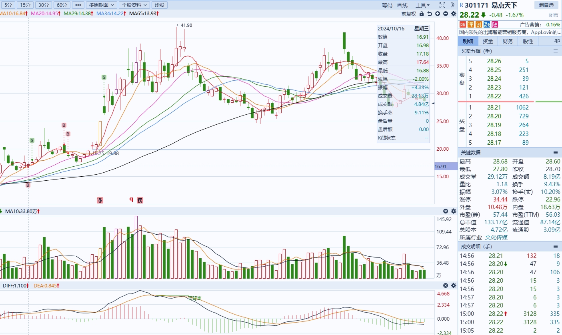Switch to 5分 period
Screen dimensions: 562x335
(8, 5)
